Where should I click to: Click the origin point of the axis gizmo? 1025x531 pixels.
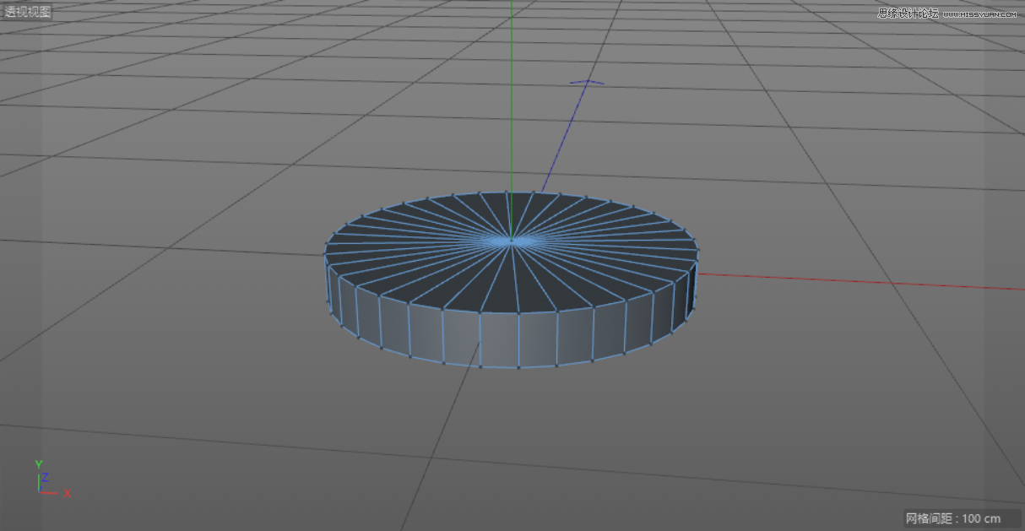(39, 492)
